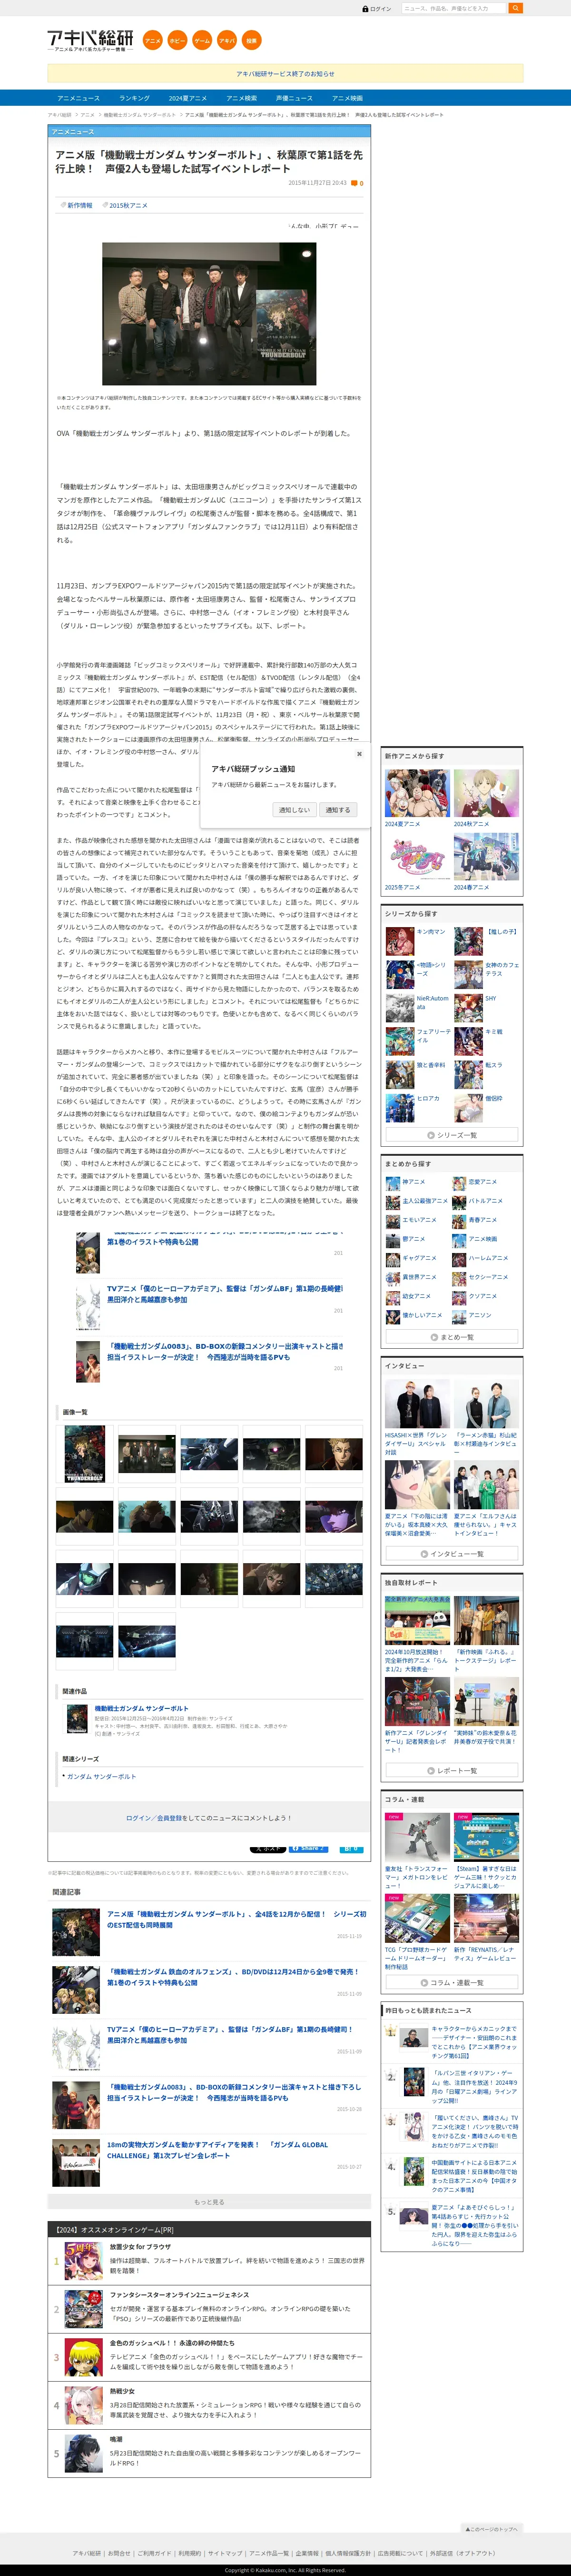The width and height of the screenshot is (571, 2576).
Task: Open the ヒロアカ series icon
Action: [x=400, y=1107]
